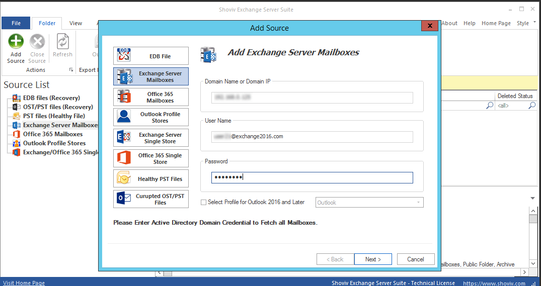Switch to the View ribbon tab
The image size is (541, 286).
tap(75, 23)
